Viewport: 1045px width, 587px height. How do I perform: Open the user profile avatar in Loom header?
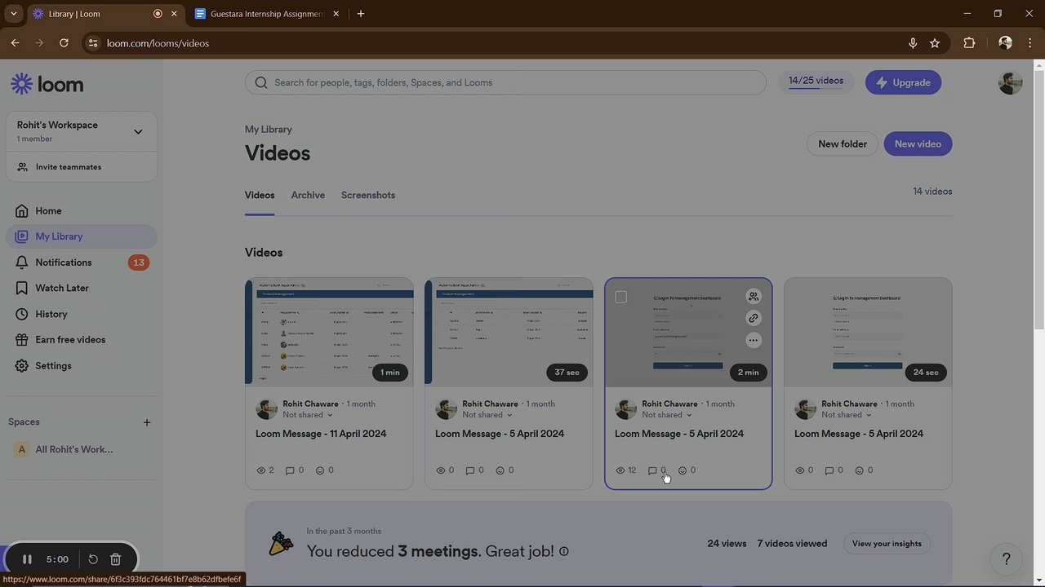[1010, 82]
